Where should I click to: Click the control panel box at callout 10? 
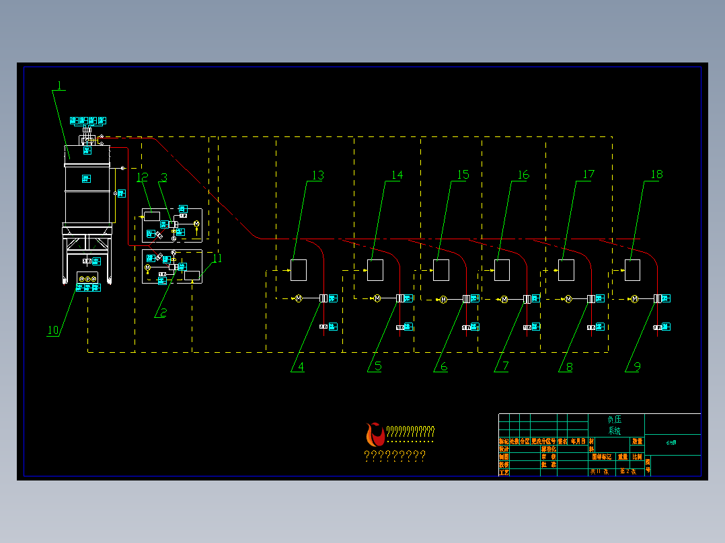(87, 278)
